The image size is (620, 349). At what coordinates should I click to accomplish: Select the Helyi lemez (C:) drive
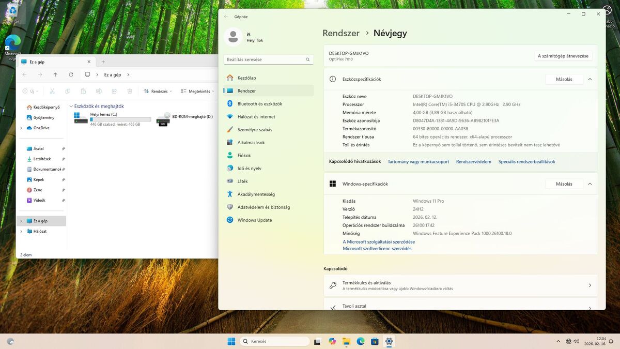[112, 119]
